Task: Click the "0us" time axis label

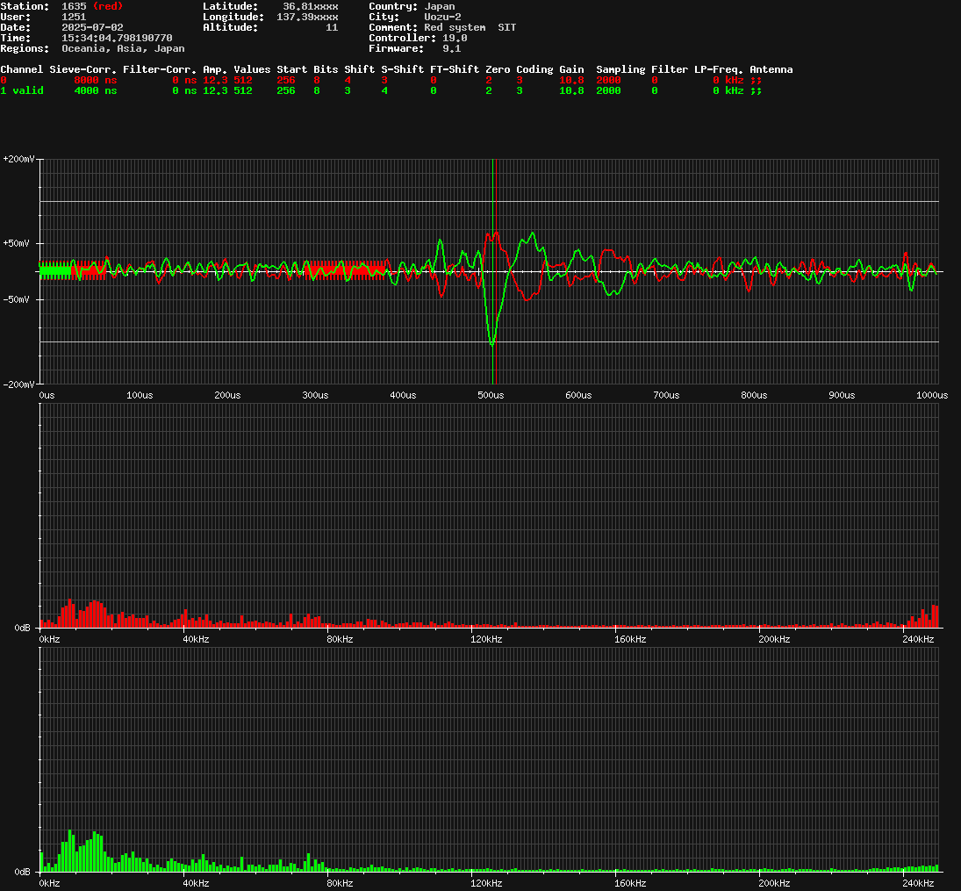Action: [47, 395]
